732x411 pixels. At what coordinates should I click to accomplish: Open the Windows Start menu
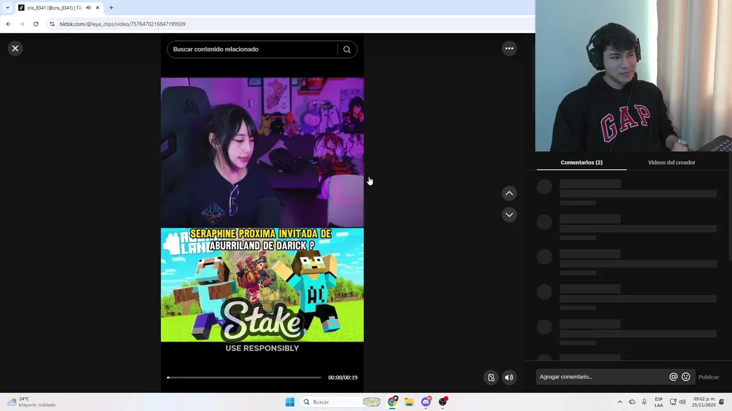(x=290, y=402)
